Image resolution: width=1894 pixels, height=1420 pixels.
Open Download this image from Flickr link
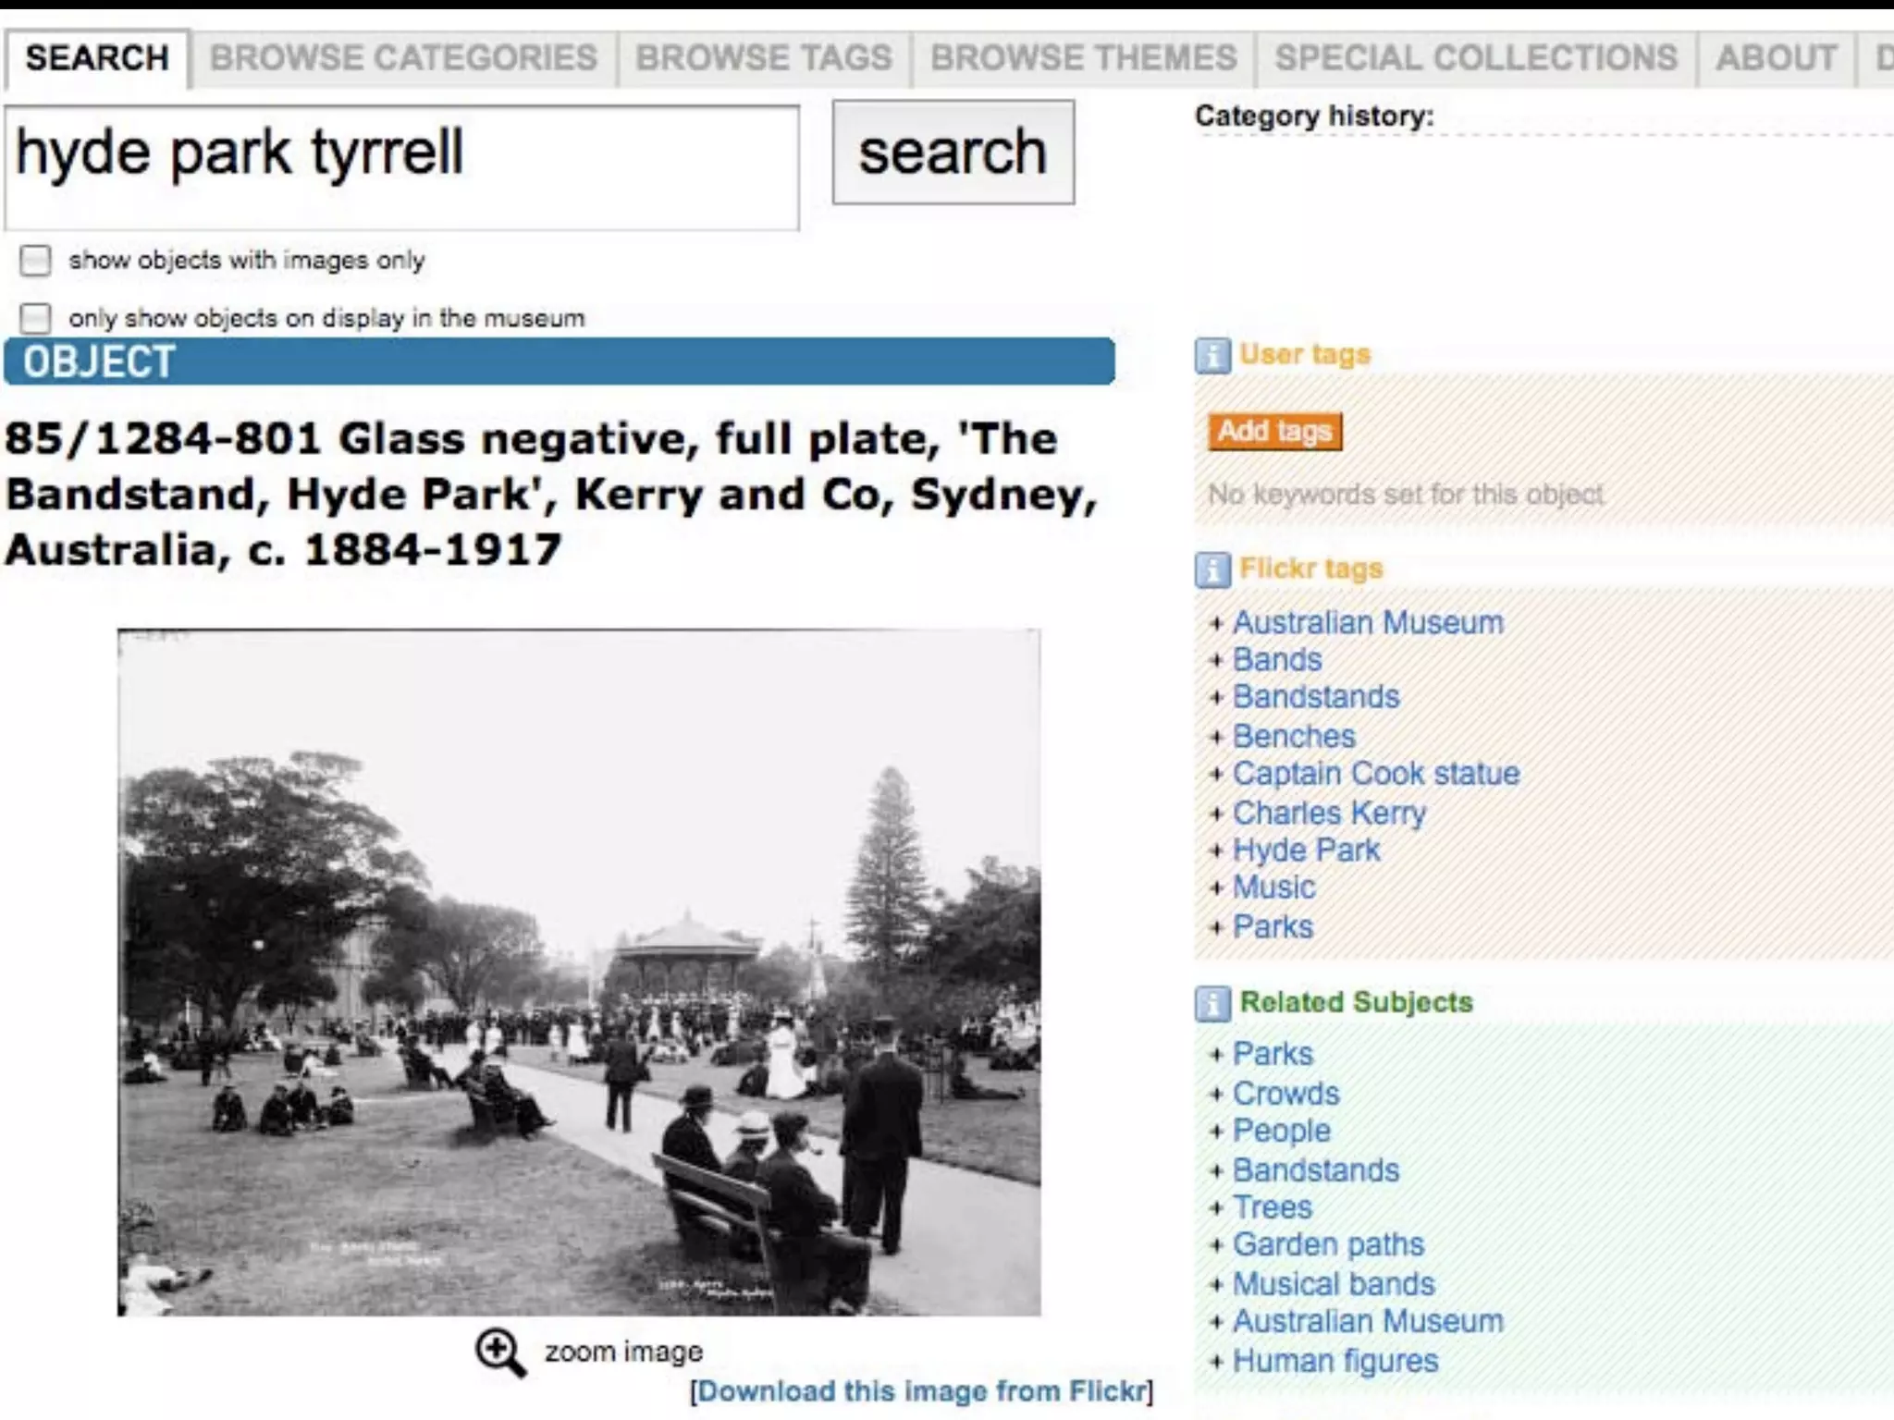click(x=922, y=1391)
